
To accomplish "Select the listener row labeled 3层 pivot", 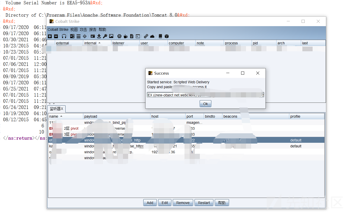I will coord(186,134).
